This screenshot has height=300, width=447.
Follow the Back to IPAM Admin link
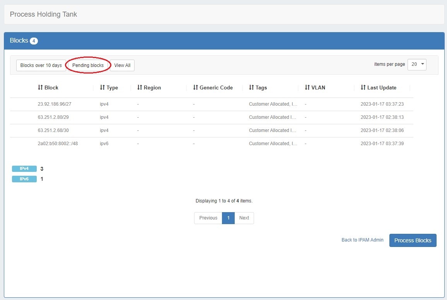362,240
